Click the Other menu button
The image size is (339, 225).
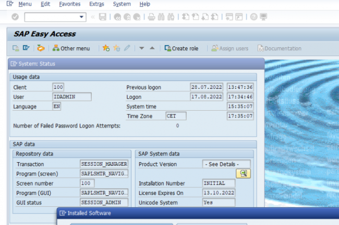point(71,48)
